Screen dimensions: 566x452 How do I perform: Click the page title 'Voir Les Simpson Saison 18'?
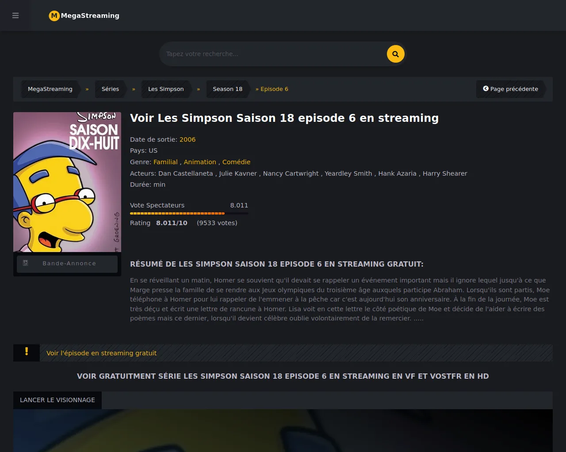click(x=284, y=118)
